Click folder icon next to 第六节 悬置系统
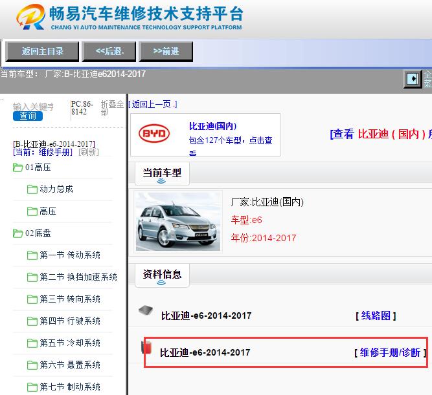432x395 pixels. (x=32, y=365)
